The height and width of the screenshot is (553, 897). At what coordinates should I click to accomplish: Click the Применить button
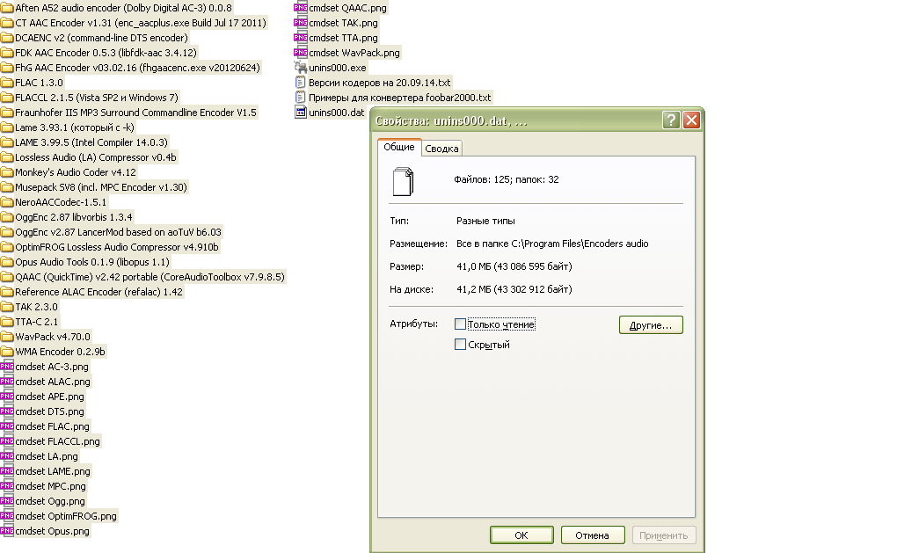pyautogui.click(x=664, y=535)
